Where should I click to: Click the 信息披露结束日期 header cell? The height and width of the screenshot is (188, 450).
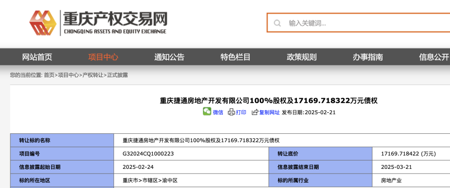[x=320, y=167]
